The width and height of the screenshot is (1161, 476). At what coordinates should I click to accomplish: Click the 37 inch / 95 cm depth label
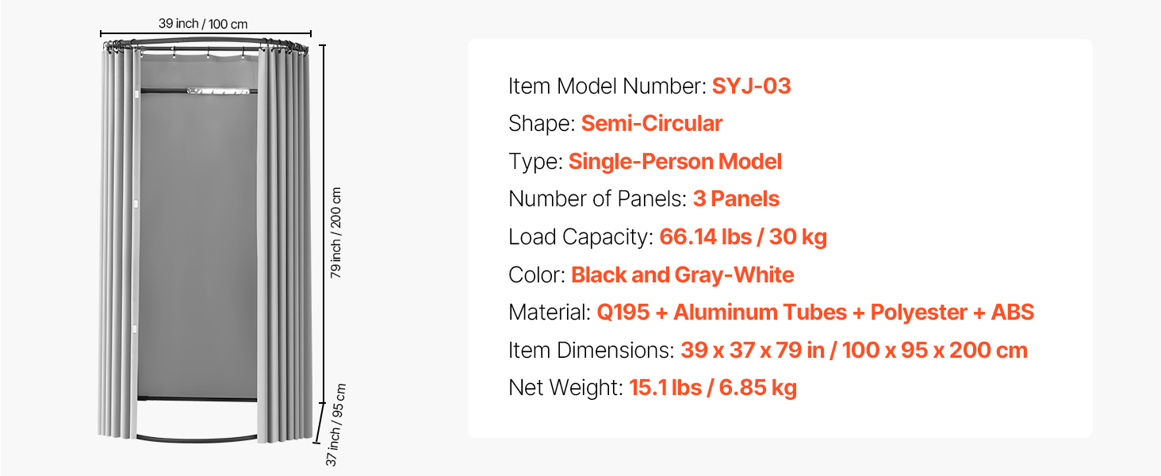click(337, 424)
